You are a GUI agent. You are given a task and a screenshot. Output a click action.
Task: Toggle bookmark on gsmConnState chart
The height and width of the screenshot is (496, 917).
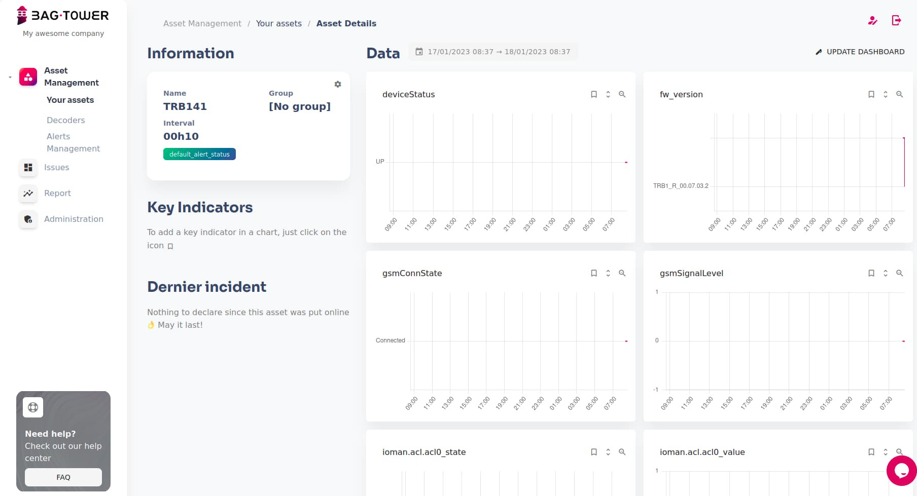(594, 273)
